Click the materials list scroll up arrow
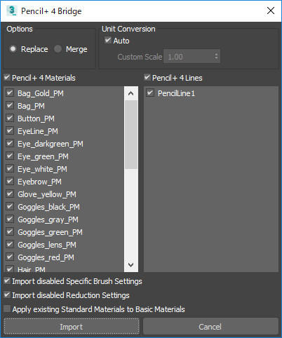The width and height of the screenshot is (282, 338). 131,93
